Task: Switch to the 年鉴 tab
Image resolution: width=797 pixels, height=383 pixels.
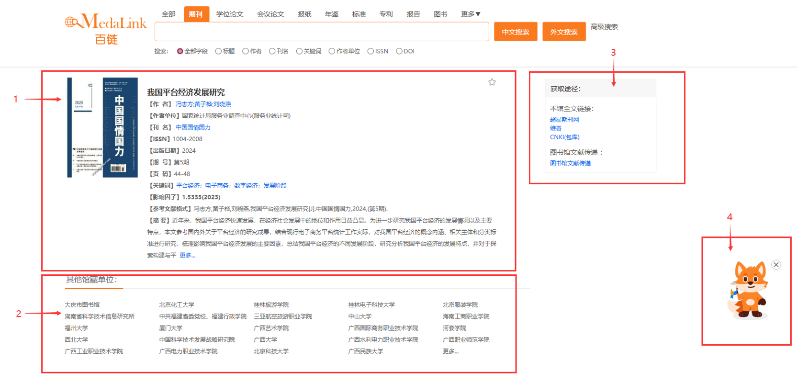Action: 332,14
